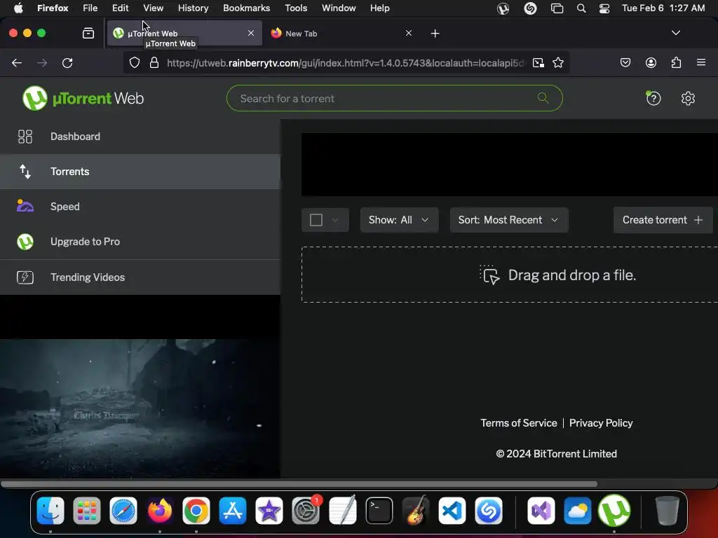Viewport: 718px width, 538px height.
Task: Open a new tab with plus
Action: point(435,34)
